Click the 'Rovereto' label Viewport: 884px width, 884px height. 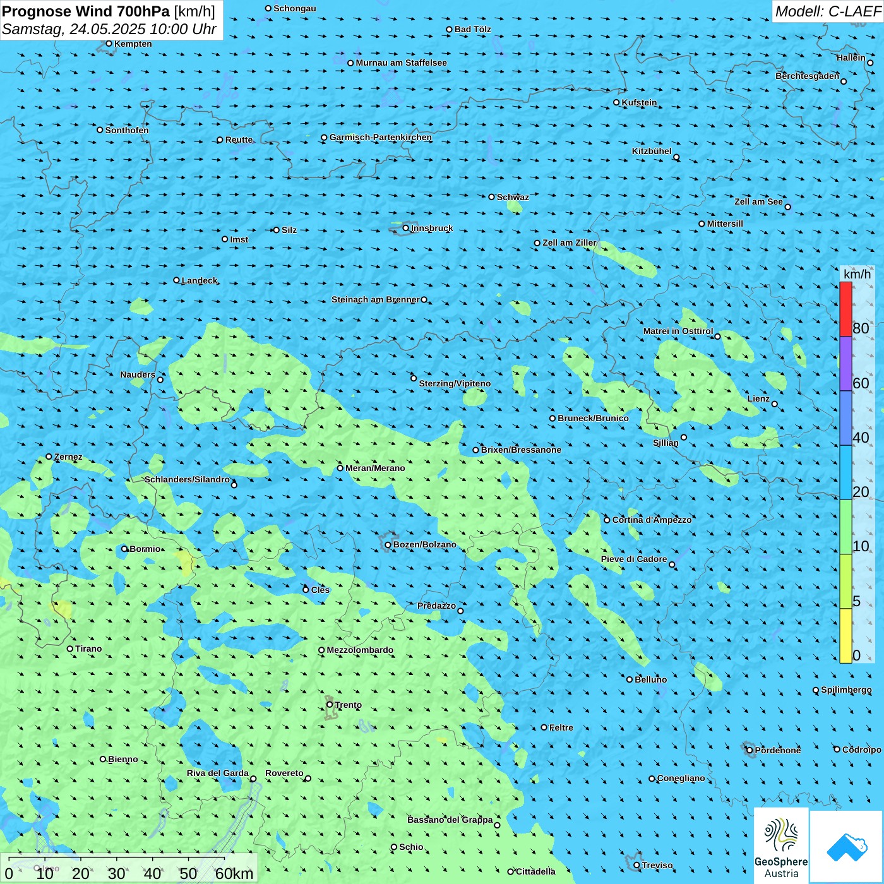pyautogui.click(x=284, y=773)
